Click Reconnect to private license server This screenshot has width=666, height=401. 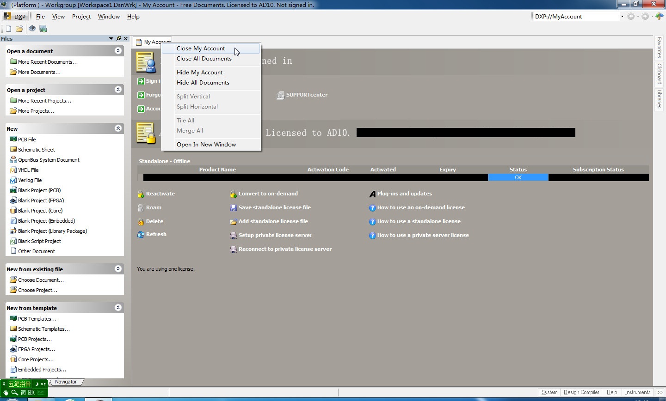click(x=285, y=249)
